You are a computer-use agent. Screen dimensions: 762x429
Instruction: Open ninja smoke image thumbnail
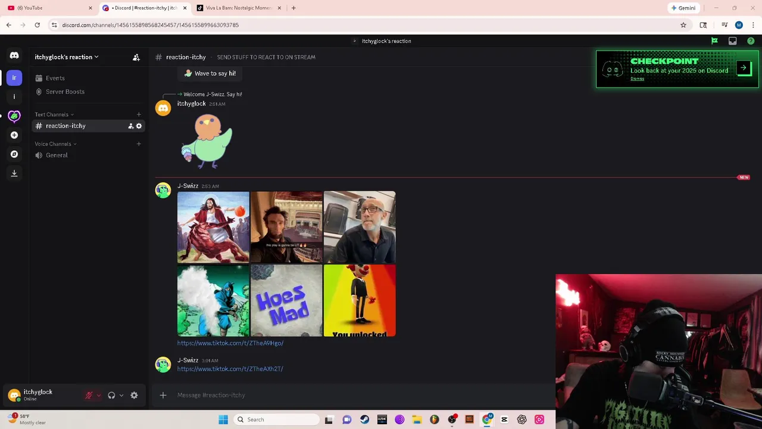pos(213,301)
